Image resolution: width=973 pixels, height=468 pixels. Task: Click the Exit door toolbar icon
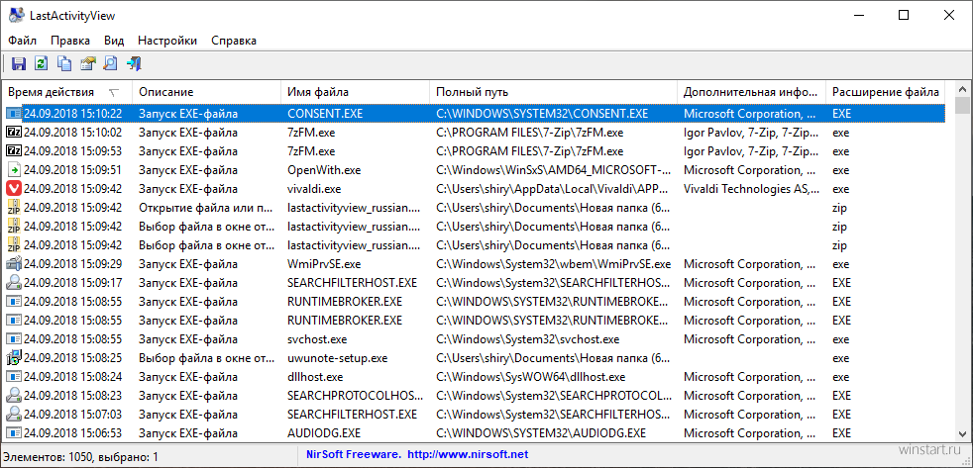click(134, 63)
